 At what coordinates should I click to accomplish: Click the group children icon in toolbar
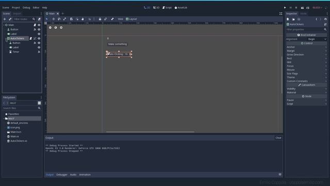pos(105,19)
